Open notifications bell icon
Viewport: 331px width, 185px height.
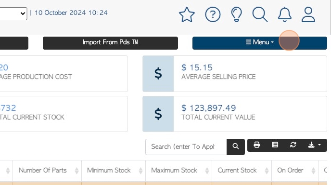pyautogui.click(x=285, y=14)
